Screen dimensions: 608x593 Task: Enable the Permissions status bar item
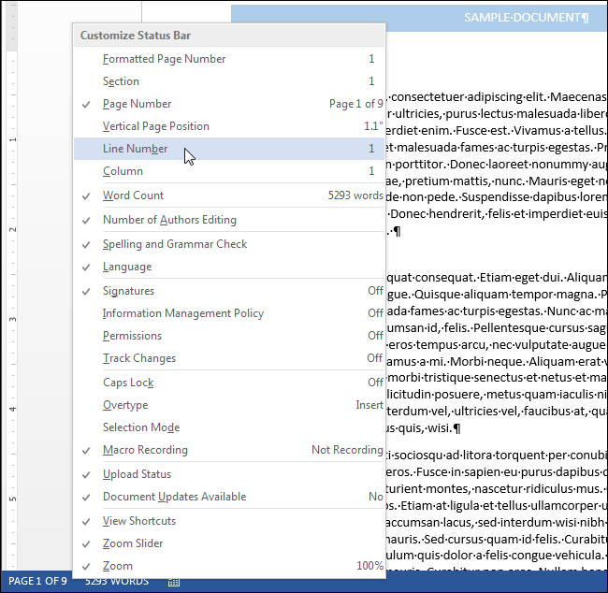click(x=229, y=336)
